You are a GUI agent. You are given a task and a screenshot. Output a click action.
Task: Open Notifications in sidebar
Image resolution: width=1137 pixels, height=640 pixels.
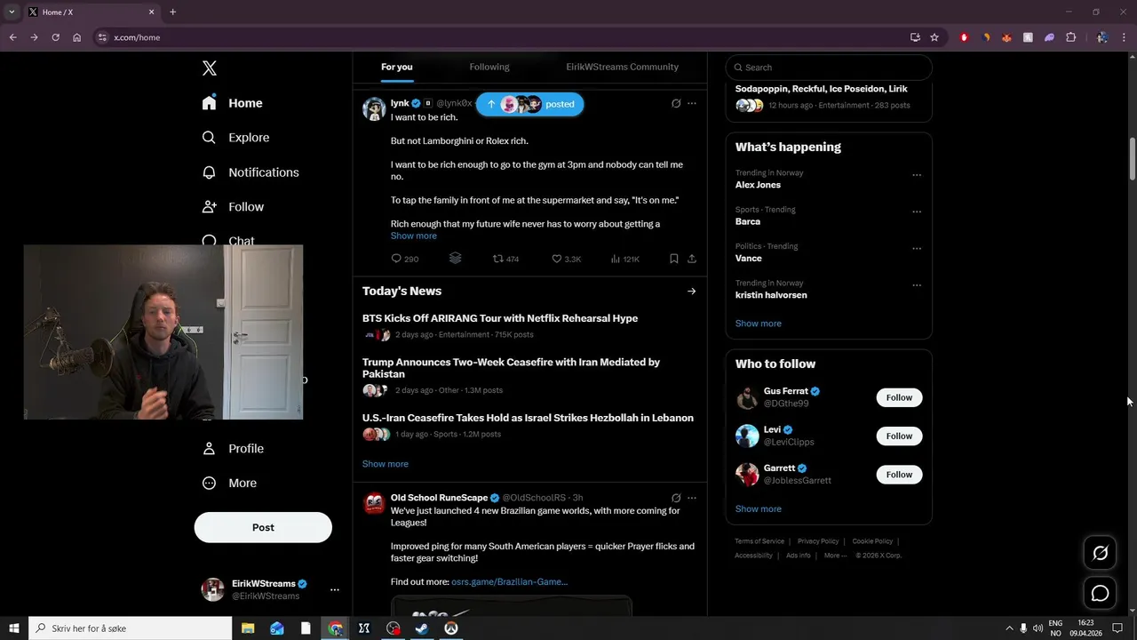(x=250, y=172)
